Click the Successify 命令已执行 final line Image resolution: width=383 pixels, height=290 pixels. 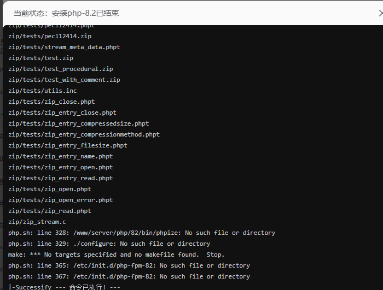click(x=64, y=287)
